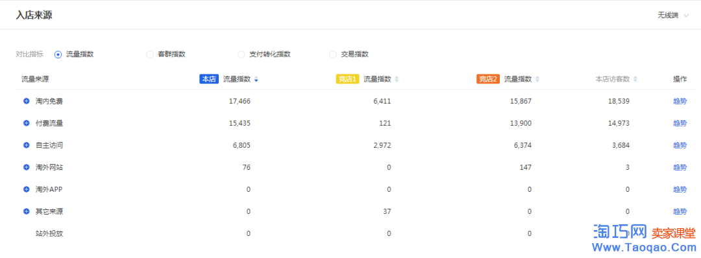Open 趋势 link for 淘内免费
The height and width of the screenshot is (258, 701).
[680, 101]
